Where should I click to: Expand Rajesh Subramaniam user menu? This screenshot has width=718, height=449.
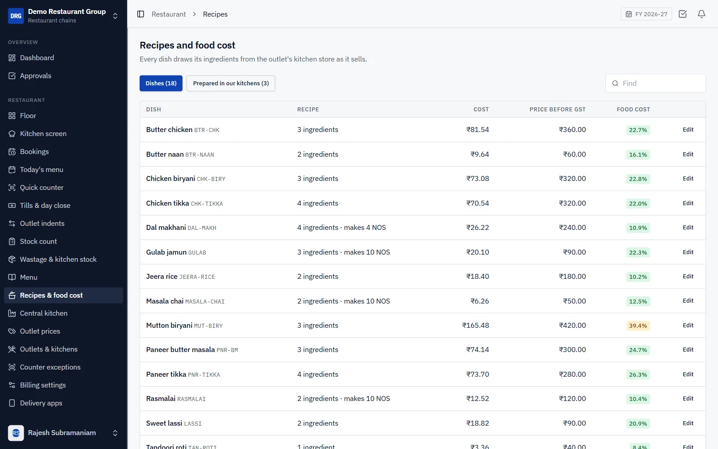click(x=63, y=433)
